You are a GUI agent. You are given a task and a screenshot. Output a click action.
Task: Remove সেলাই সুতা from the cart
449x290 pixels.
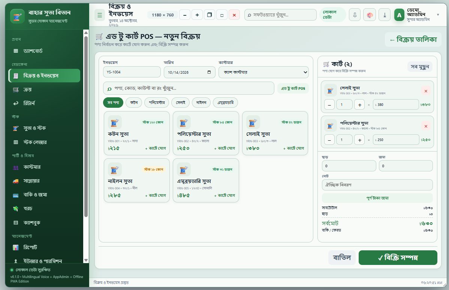[426, 91]
